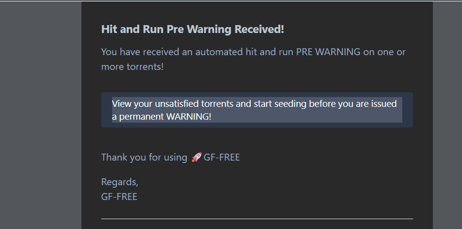Click GF-FREE next to the rocket emoji
This screenshot has width=462, height=229.
click(x=222, y=158)
